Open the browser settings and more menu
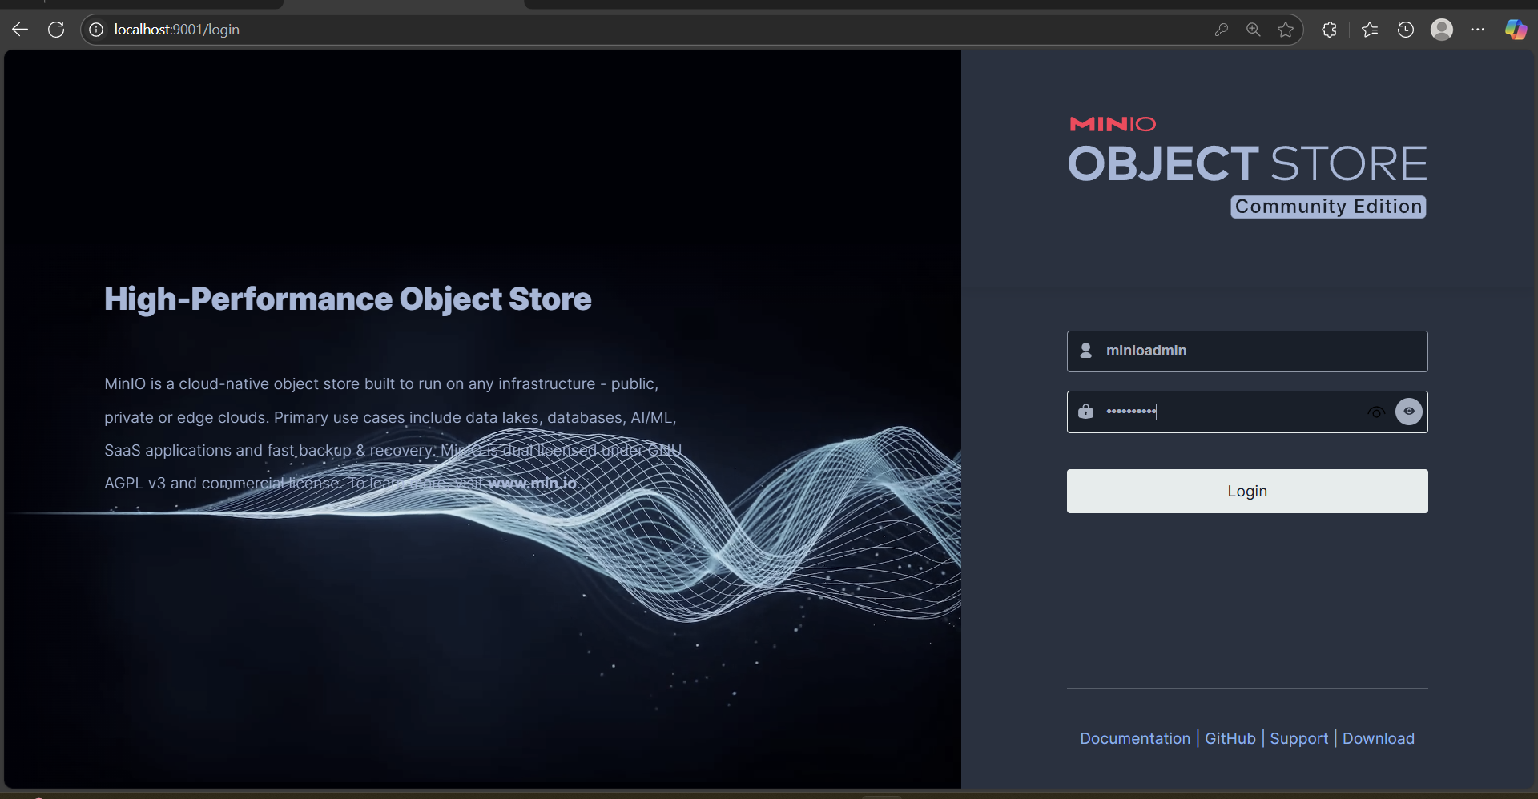 coord(1478,30)
